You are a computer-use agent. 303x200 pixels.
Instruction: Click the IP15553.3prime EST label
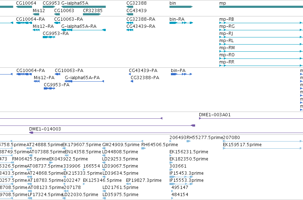(187, 180)
